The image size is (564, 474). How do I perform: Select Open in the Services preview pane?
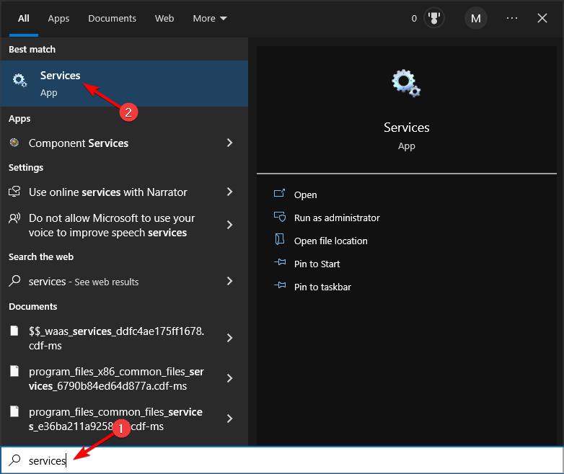305,194
